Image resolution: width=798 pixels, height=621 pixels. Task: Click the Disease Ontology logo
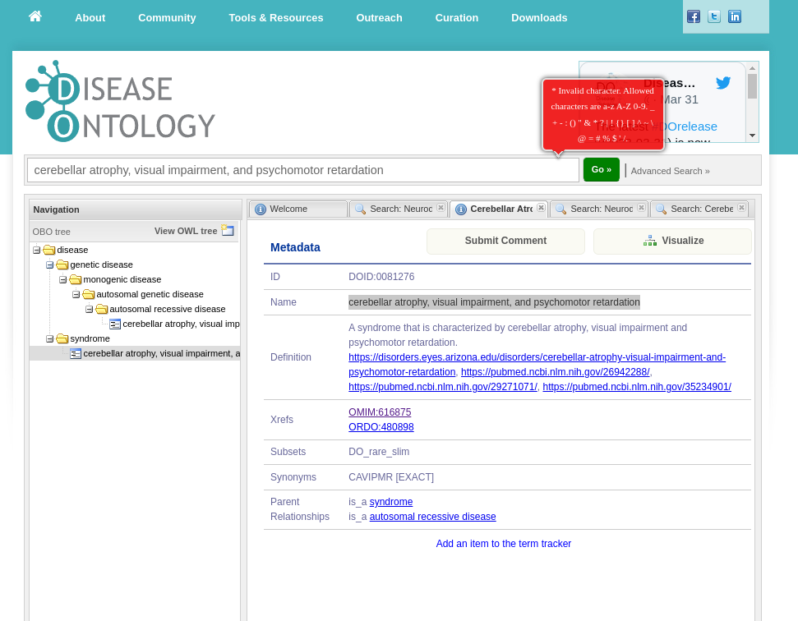pyautogui.click(x=119, y=100)
